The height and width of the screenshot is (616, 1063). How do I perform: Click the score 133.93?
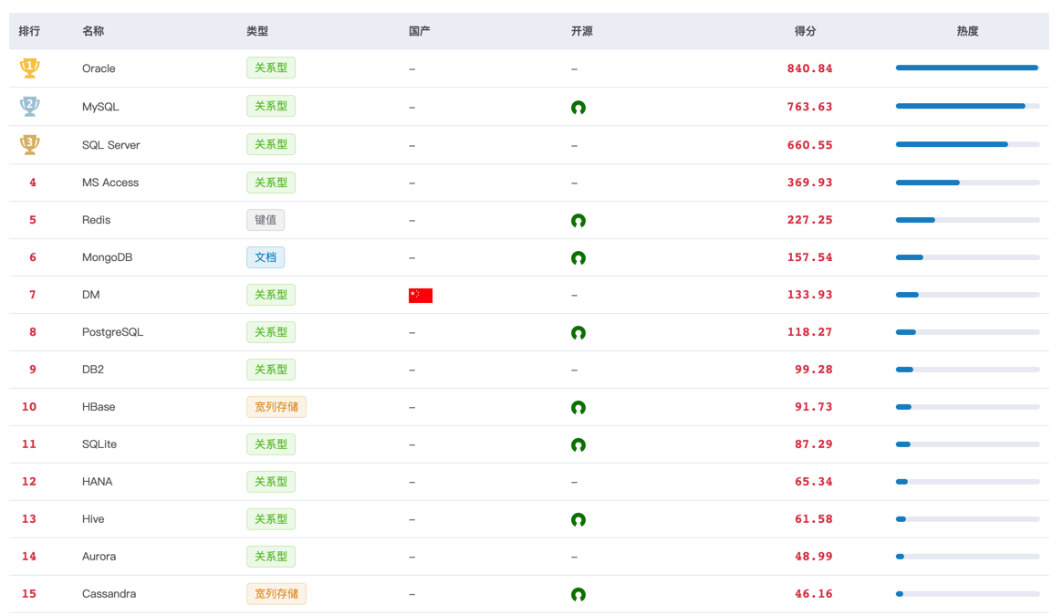(x=809, y=295)
